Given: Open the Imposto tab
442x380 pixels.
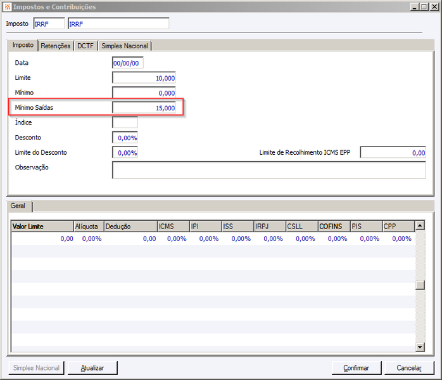Looking at the screenshot, I should (x=23, y=45).
